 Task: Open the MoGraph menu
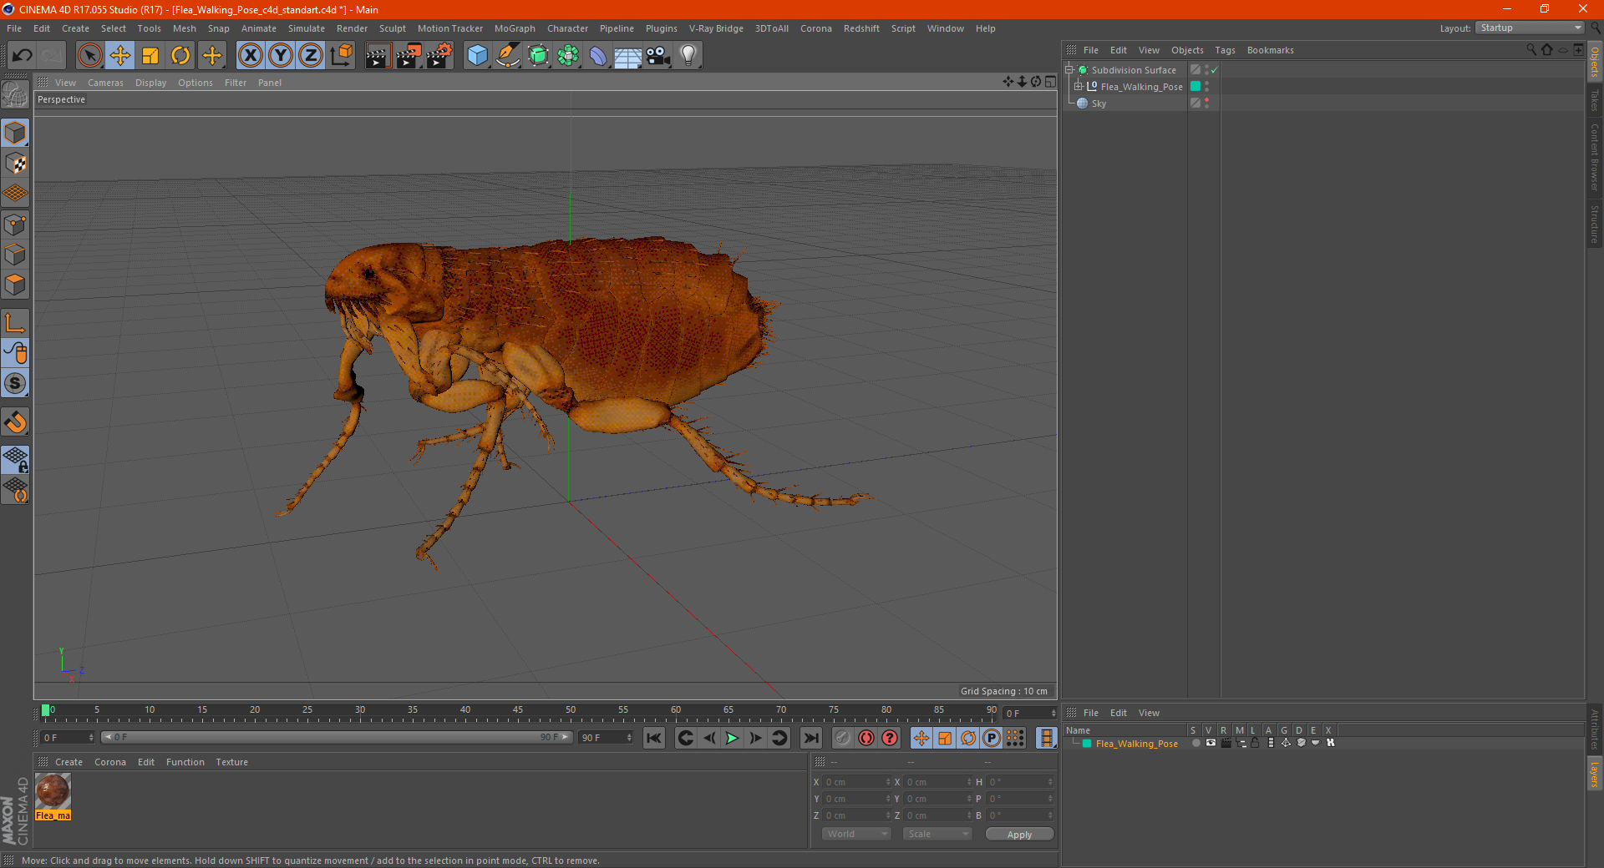tap(515, 28)
